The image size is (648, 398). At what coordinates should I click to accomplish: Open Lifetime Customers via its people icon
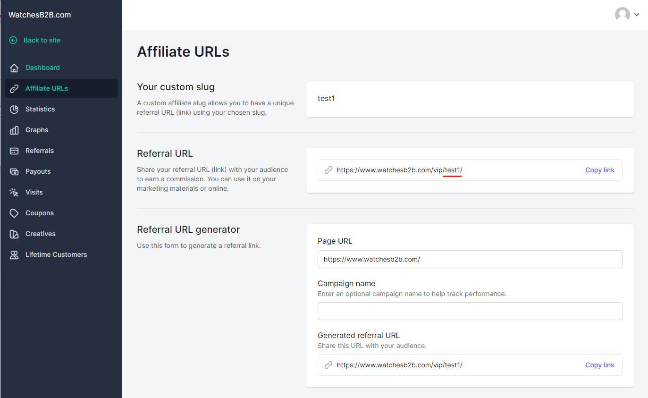tap(14, 254)
